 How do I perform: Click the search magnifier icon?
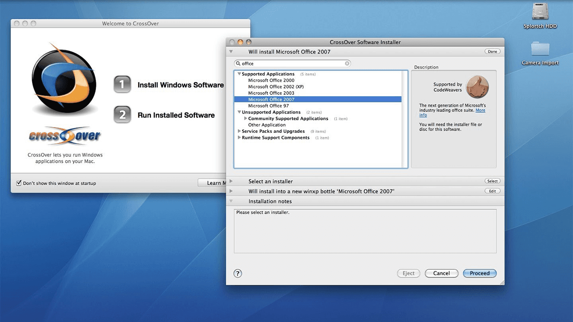coord(238,64)
